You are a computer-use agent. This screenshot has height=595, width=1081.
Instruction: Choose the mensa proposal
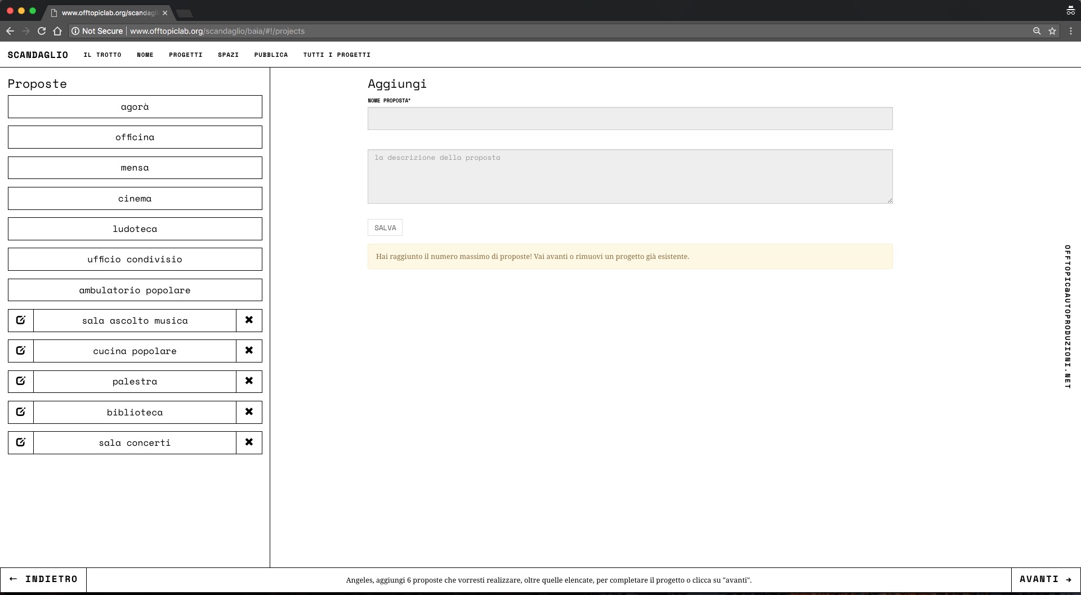(135, 168)
